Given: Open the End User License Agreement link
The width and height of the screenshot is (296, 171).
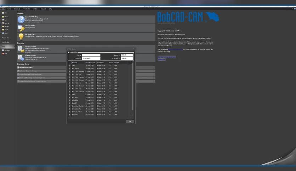Looking at the screenshot, I should tap(167, 57).
